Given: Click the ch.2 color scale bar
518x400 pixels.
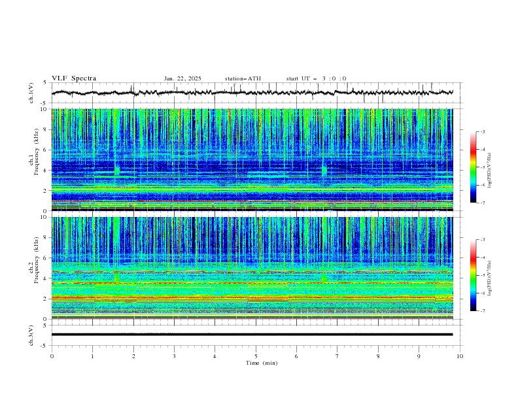Looking at the screenshot, I should click(x=473, y=275).
